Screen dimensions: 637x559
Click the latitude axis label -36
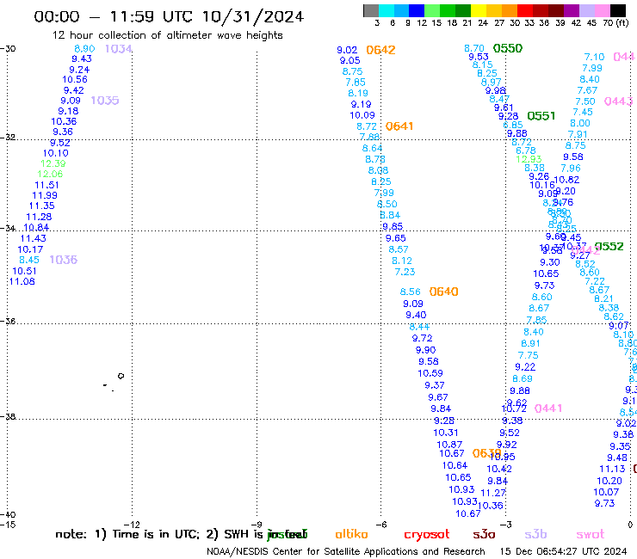tap(8, 321)
